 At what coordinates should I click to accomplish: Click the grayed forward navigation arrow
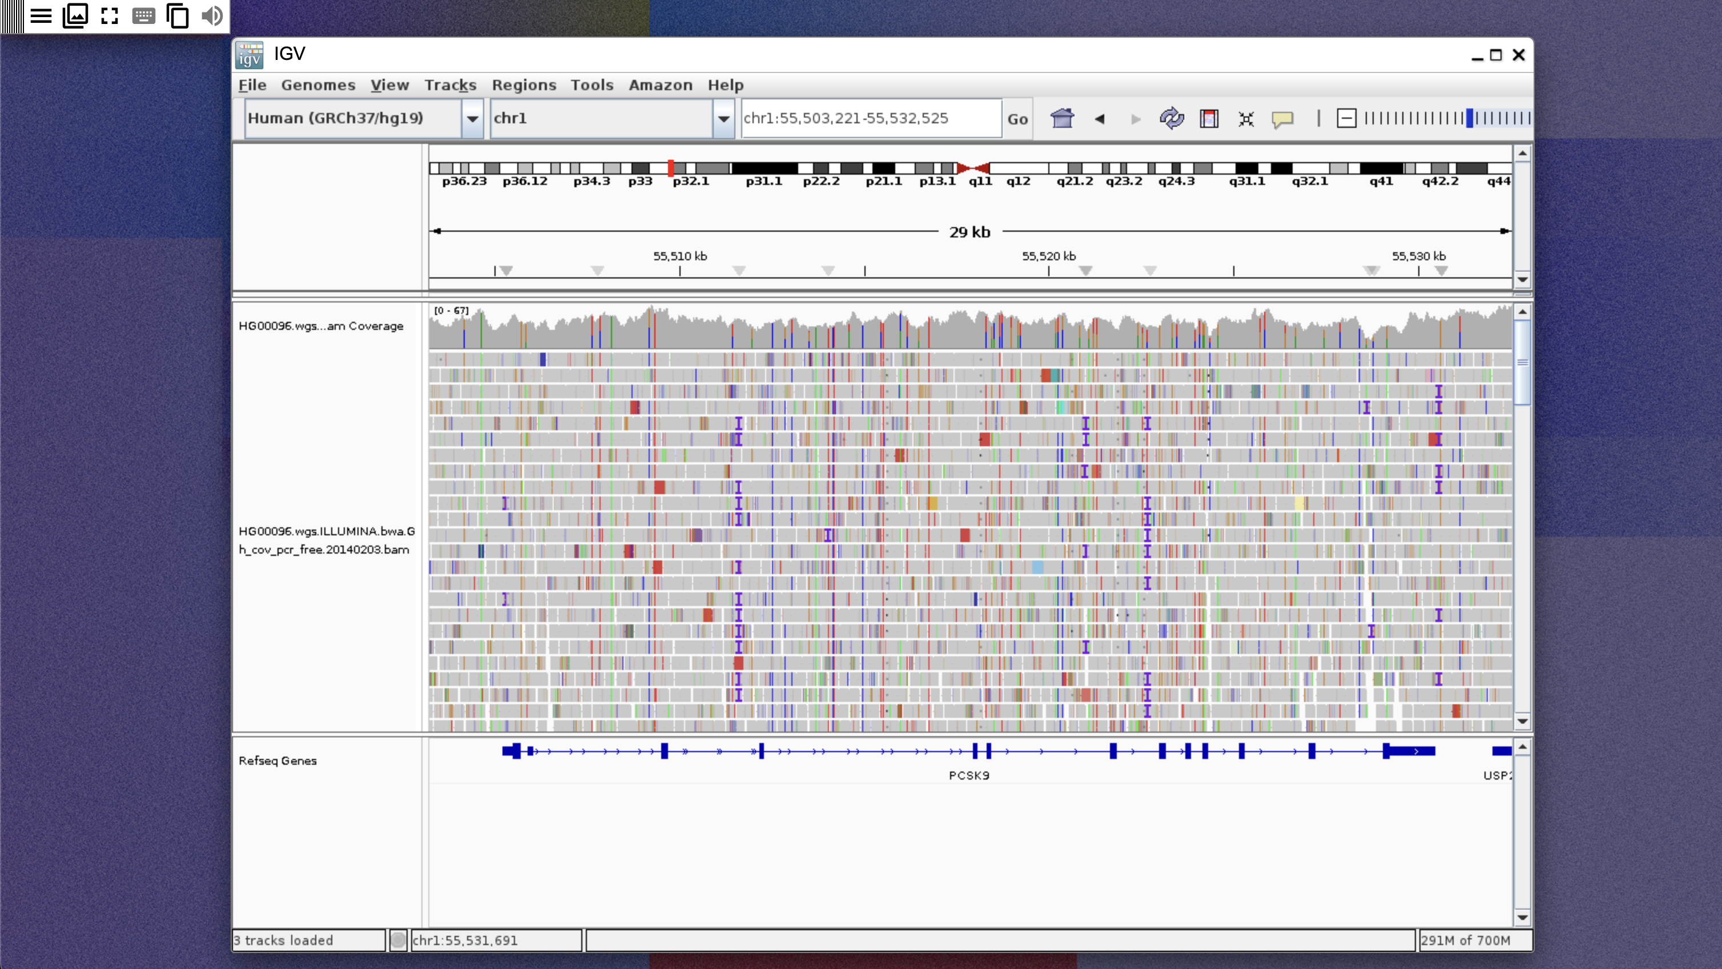click(1136, 118)
